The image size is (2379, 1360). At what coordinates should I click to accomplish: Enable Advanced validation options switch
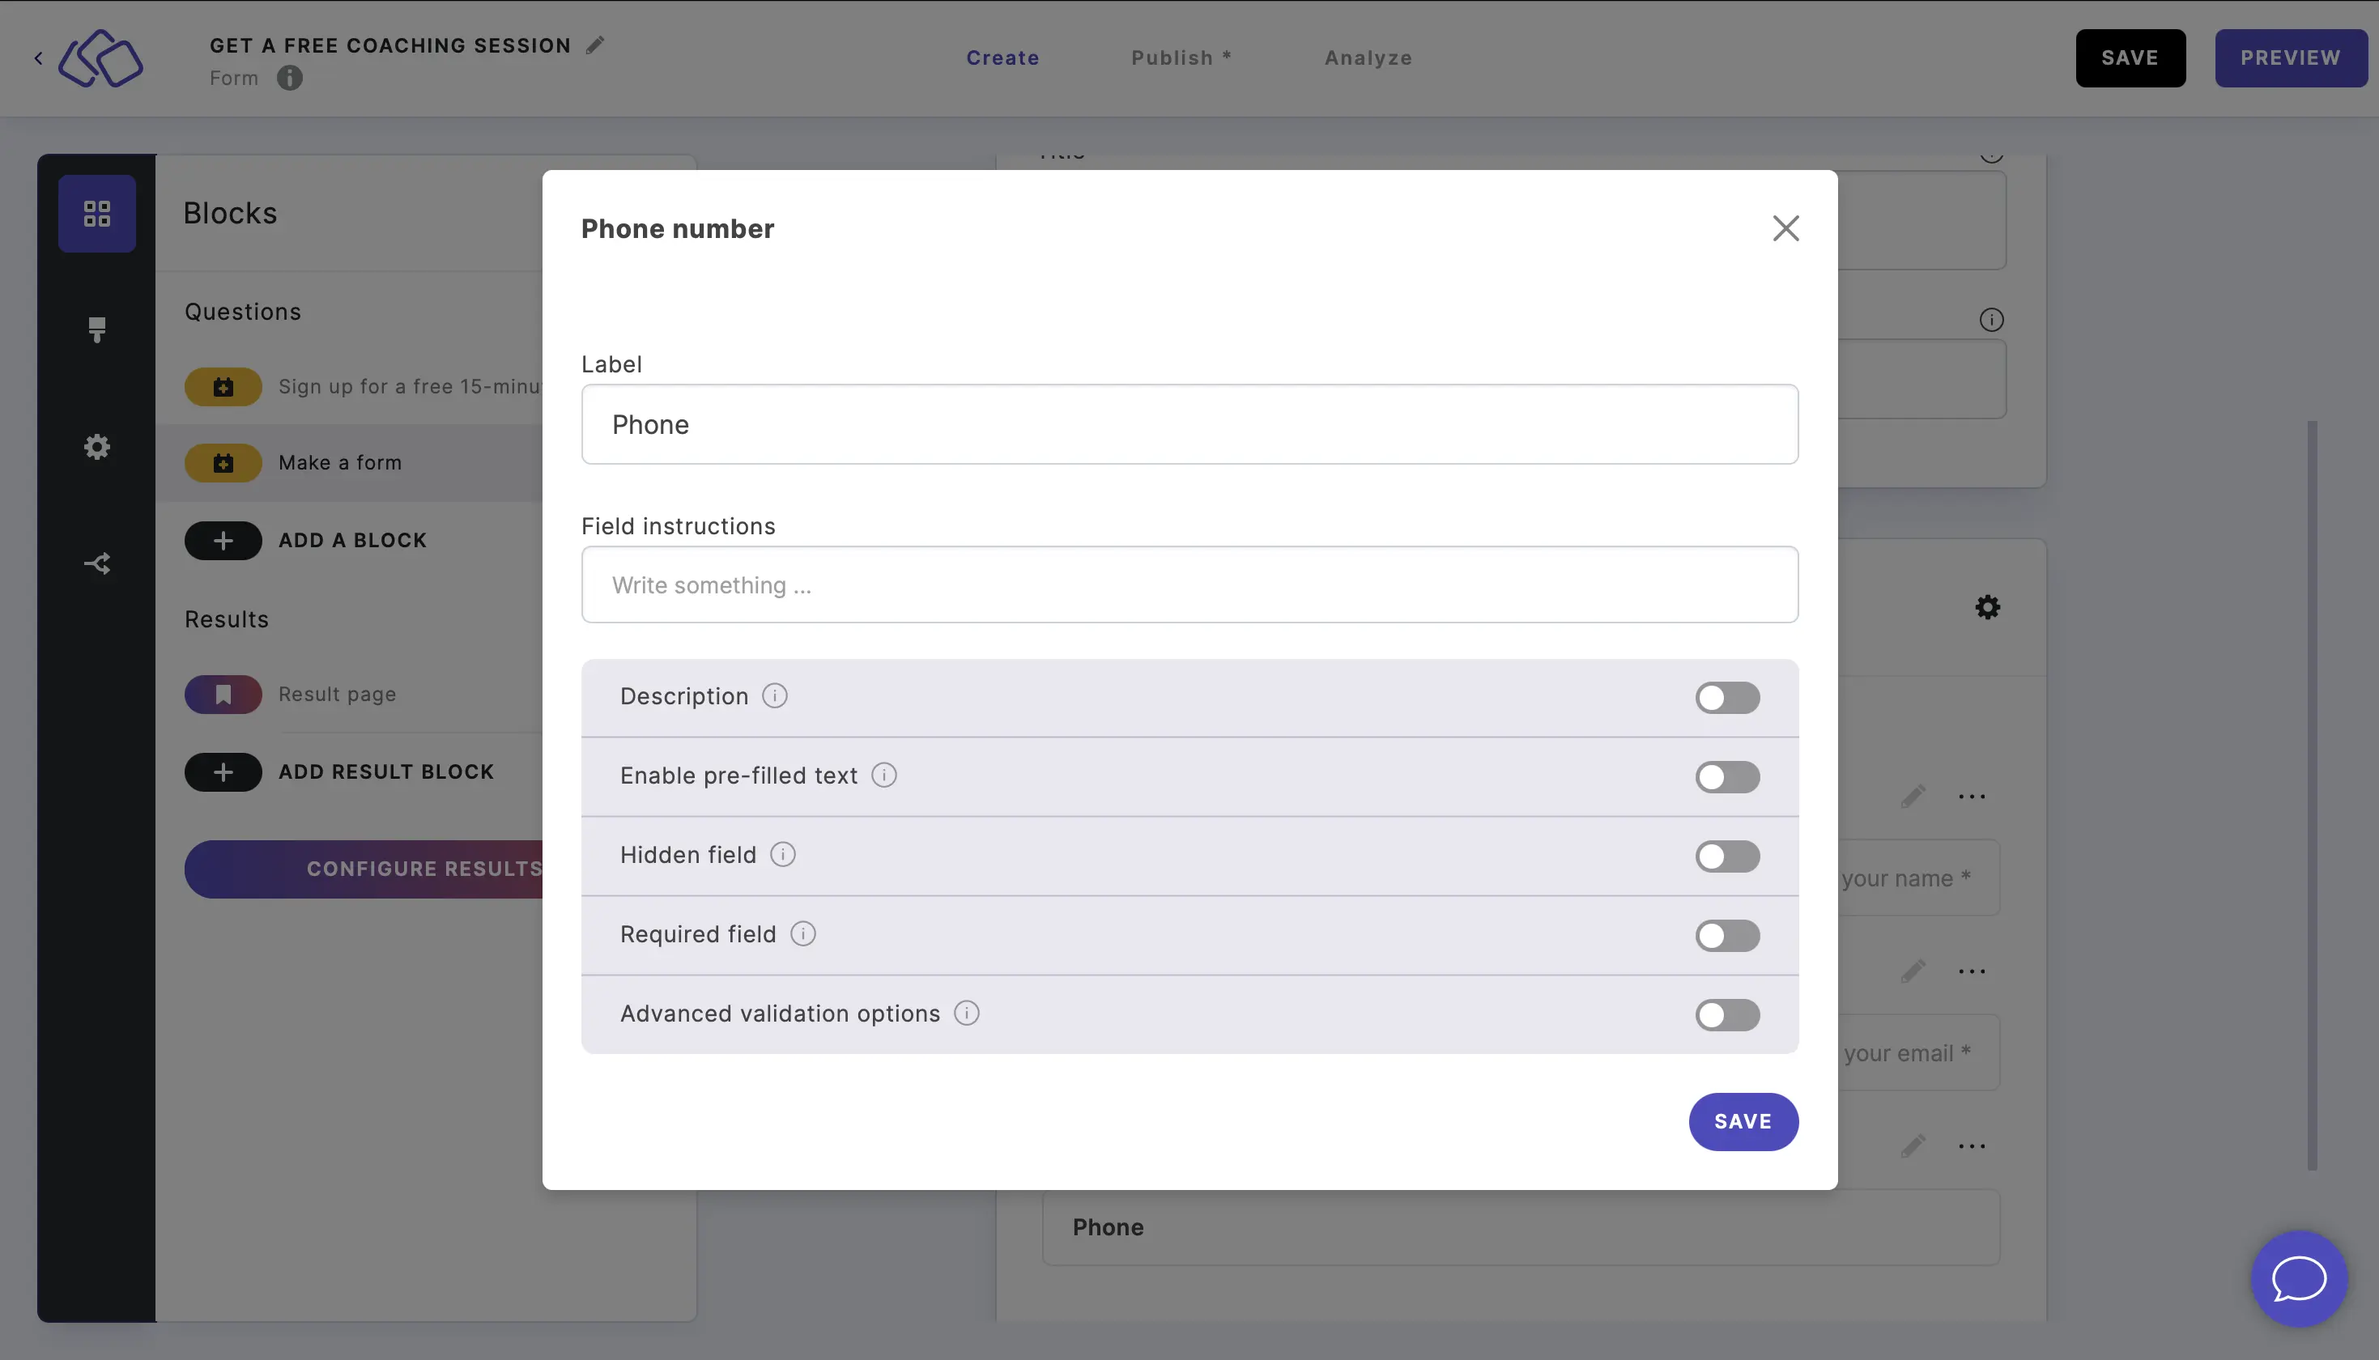pyautogui.click(x=1727, y=1015)
